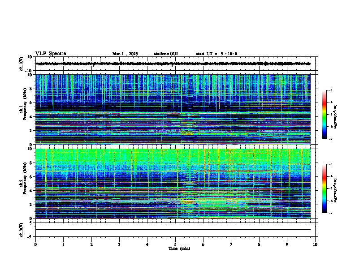Click the last time axis tick label "10"

315,244
